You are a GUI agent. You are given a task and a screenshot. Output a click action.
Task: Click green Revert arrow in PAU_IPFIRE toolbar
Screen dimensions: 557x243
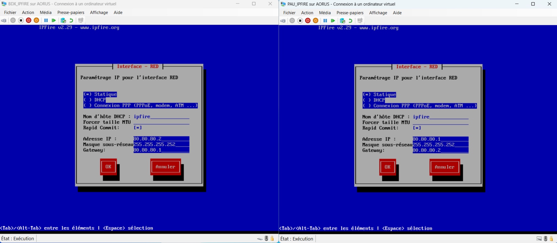(351, 21)
